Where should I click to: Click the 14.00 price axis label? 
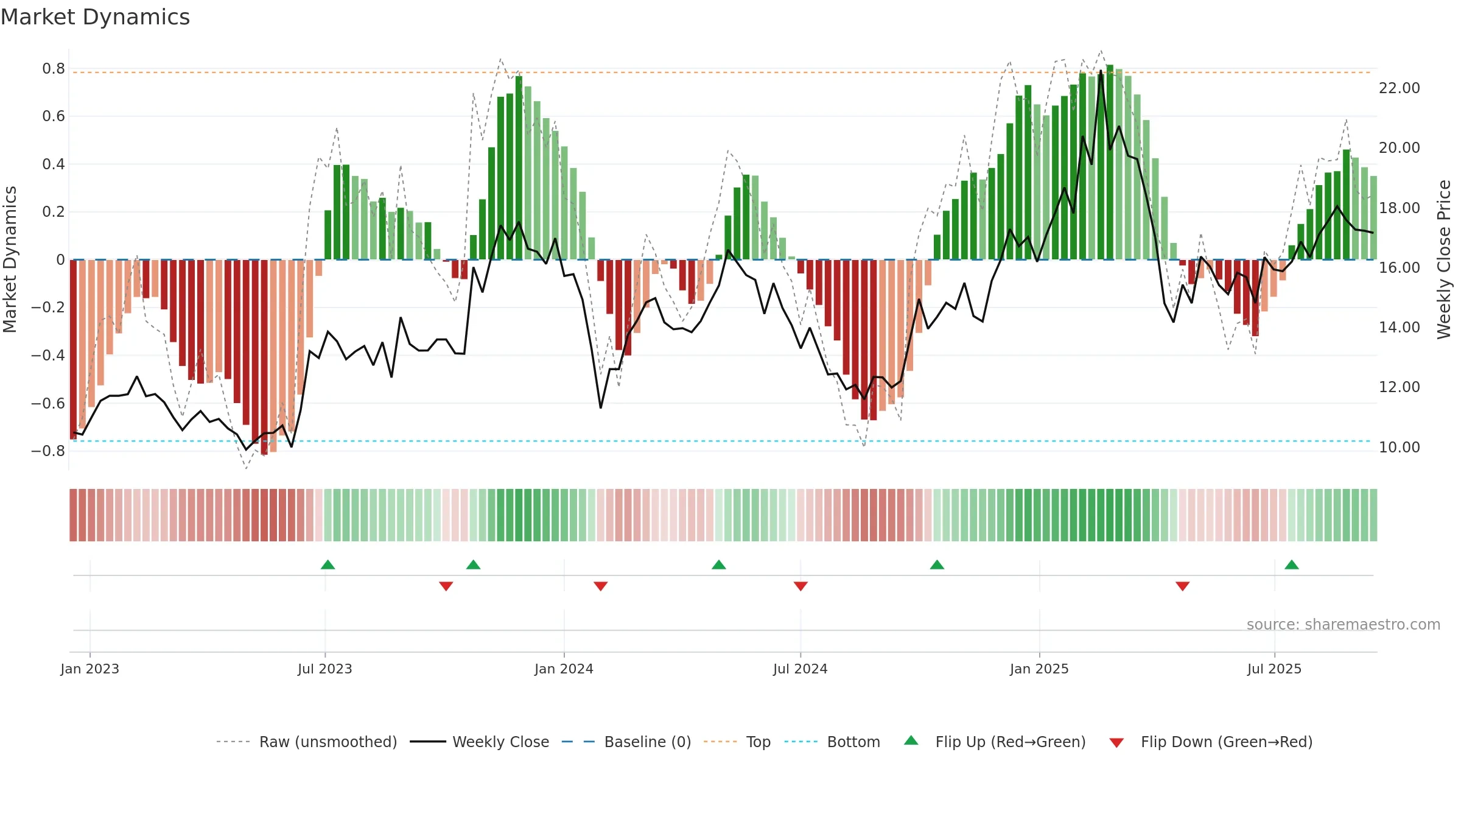(1400, 328)
